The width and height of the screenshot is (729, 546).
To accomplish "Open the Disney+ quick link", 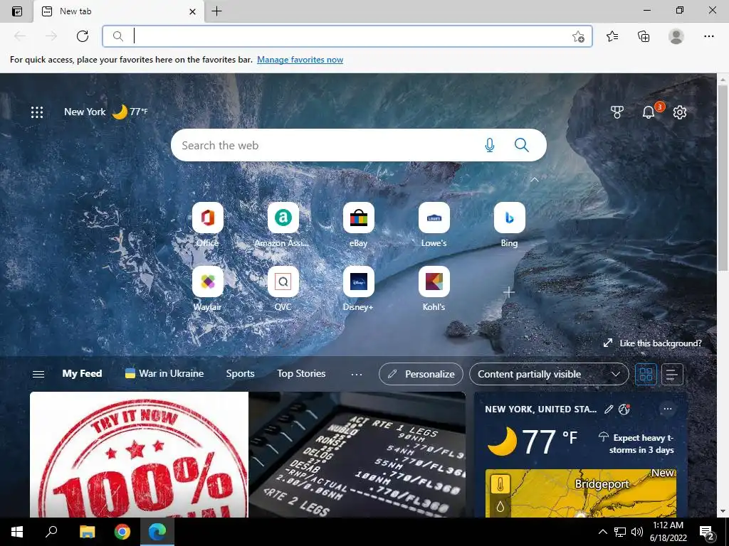I will click(359, 289).
